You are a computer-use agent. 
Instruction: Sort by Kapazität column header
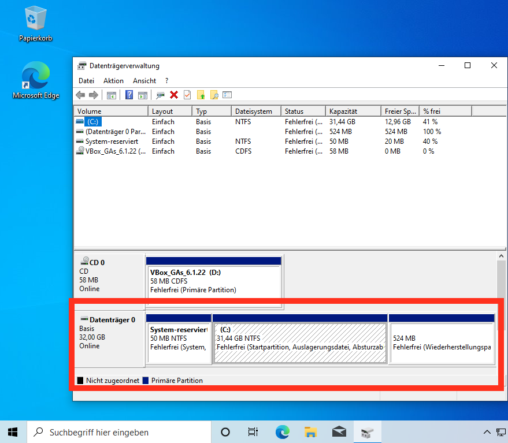[x=353, y=111]
